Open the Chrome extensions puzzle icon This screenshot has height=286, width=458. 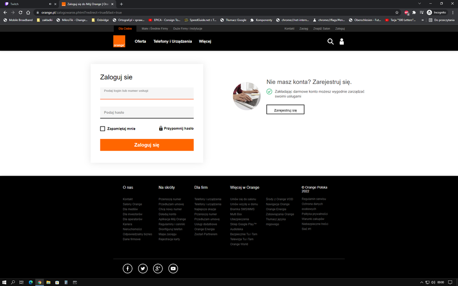(414, 12)
